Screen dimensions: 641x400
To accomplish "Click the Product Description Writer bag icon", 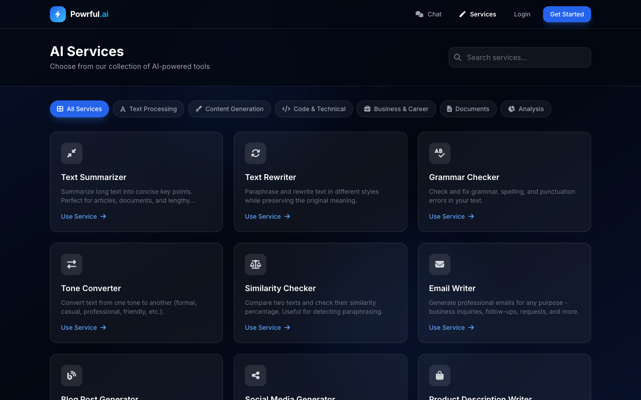I will pos(440,376).
